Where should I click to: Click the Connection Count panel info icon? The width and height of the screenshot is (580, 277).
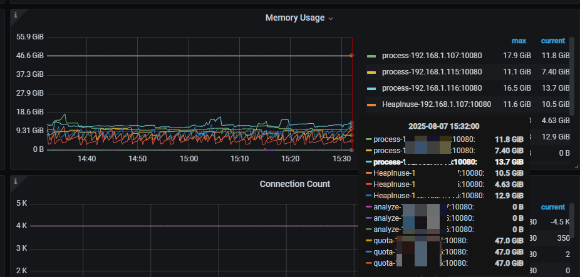point(16,181)
